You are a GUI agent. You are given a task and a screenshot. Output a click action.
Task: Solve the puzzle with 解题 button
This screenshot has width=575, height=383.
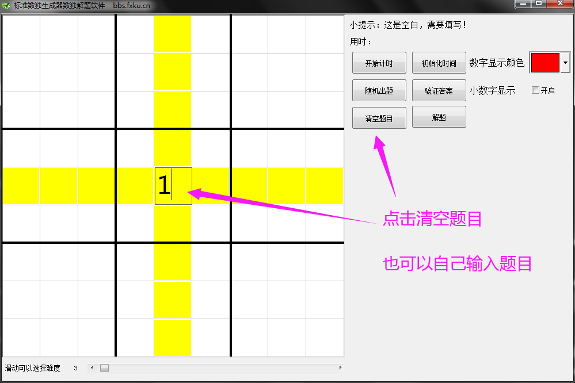pyautogui.click(x=439, y=117)
